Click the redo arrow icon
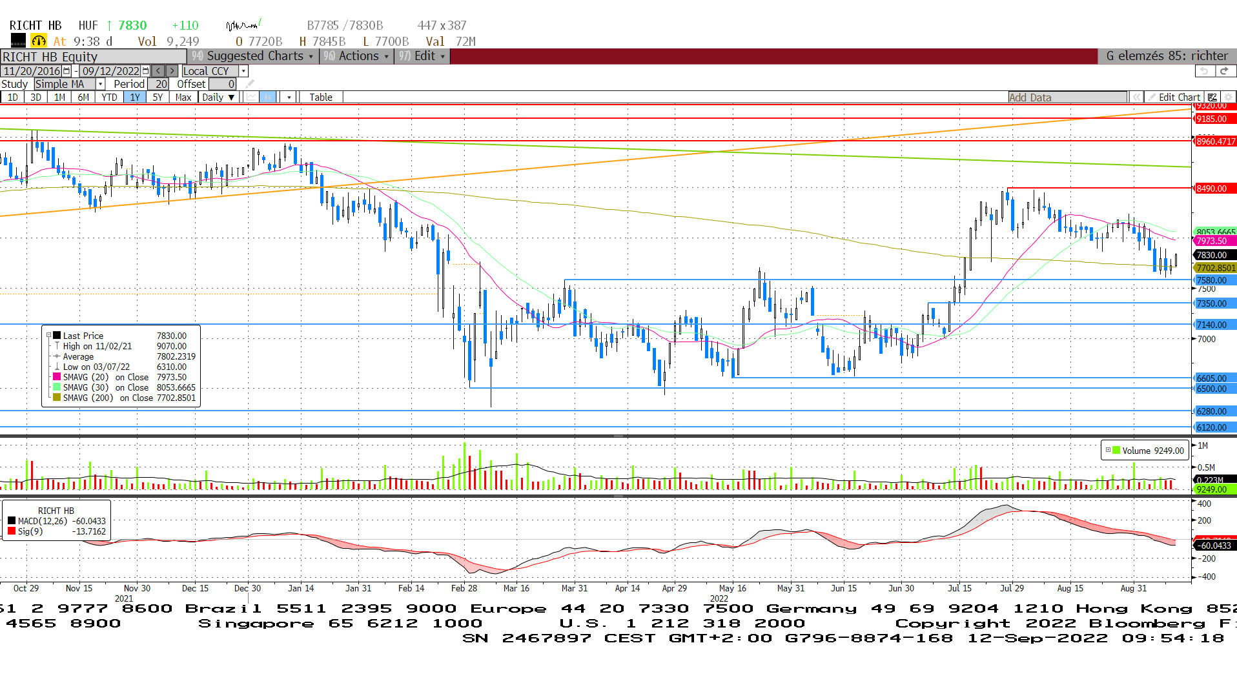The image size is (1237, 674). click(1225, 71)
